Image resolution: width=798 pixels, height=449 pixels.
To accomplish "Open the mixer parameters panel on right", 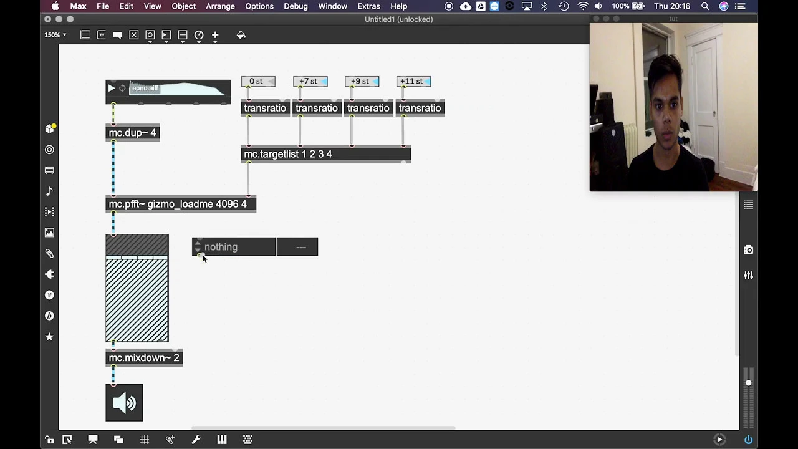I will [748, 275].
